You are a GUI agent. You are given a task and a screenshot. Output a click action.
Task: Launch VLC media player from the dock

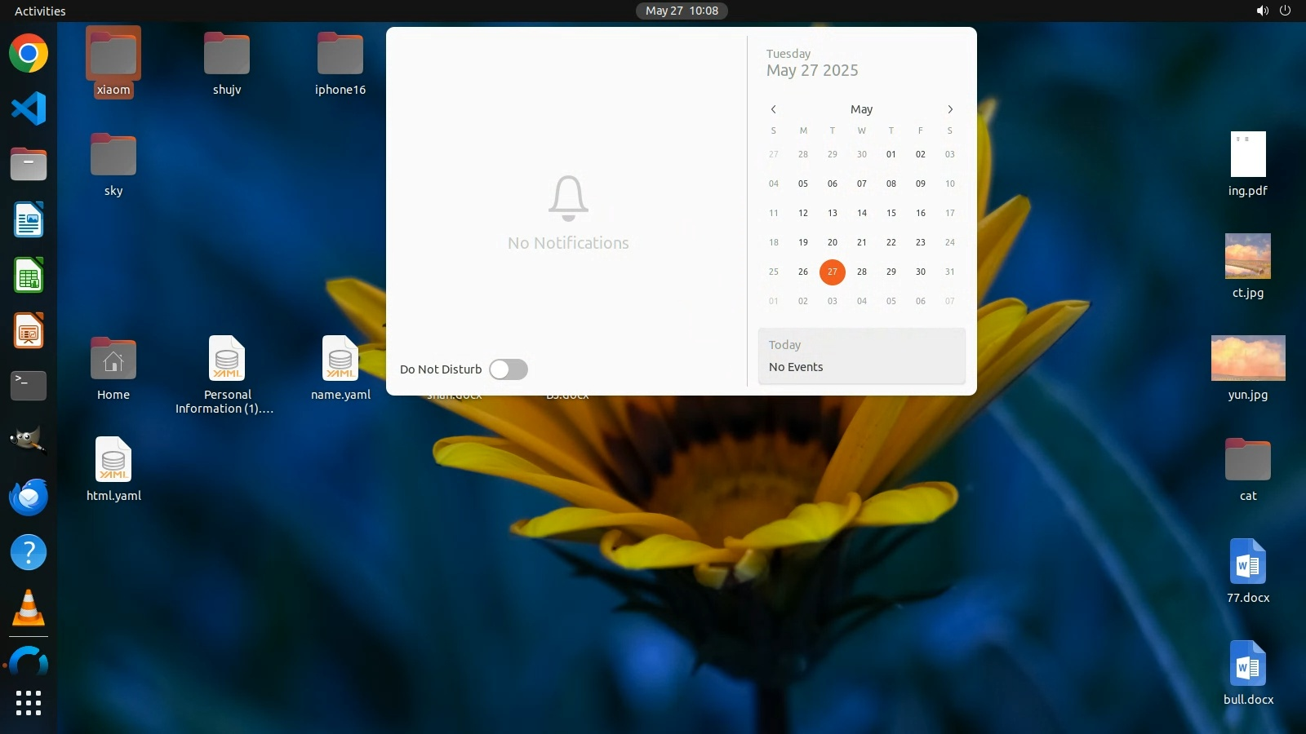(x=29, y=608)
